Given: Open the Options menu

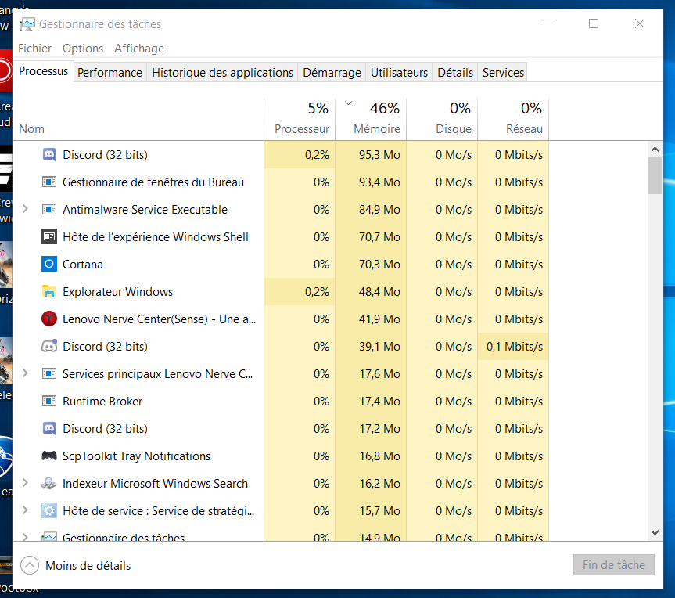Looking at the screenshot, I should click(x=83, y=49).
